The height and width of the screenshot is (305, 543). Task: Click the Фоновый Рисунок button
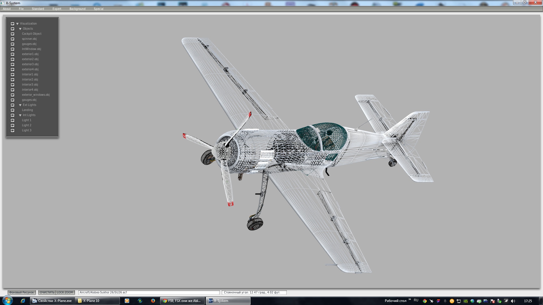21,292
